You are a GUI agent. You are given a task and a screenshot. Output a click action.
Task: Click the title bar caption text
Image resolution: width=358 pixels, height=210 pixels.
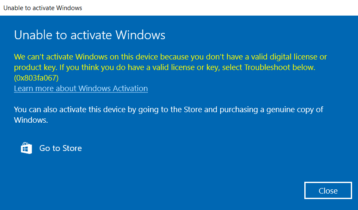(43, 8)
